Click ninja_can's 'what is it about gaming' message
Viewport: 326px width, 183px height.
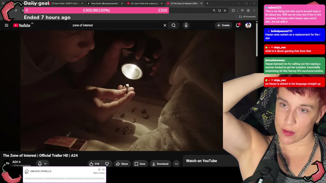[x=294, y=49]
